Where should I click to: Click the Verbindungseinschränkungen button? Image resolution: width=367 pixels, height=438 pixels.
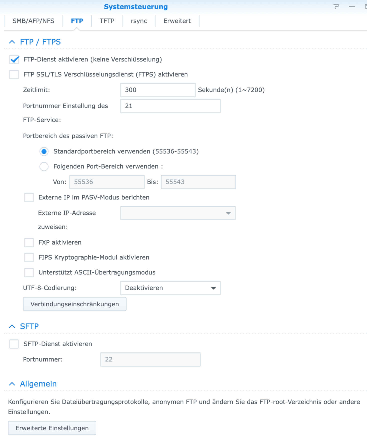coord(74,304)
